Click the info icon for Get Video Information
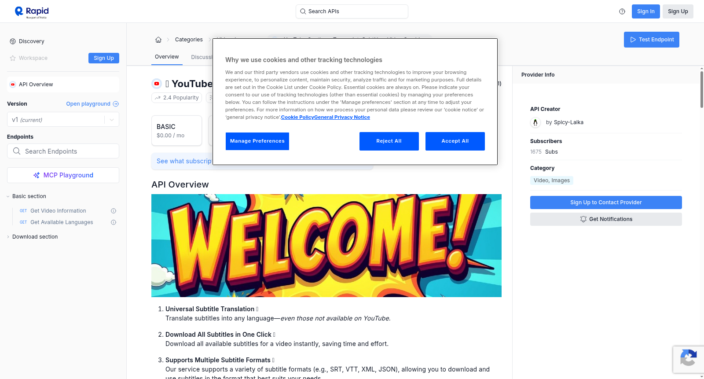 (x=114, y=211)
